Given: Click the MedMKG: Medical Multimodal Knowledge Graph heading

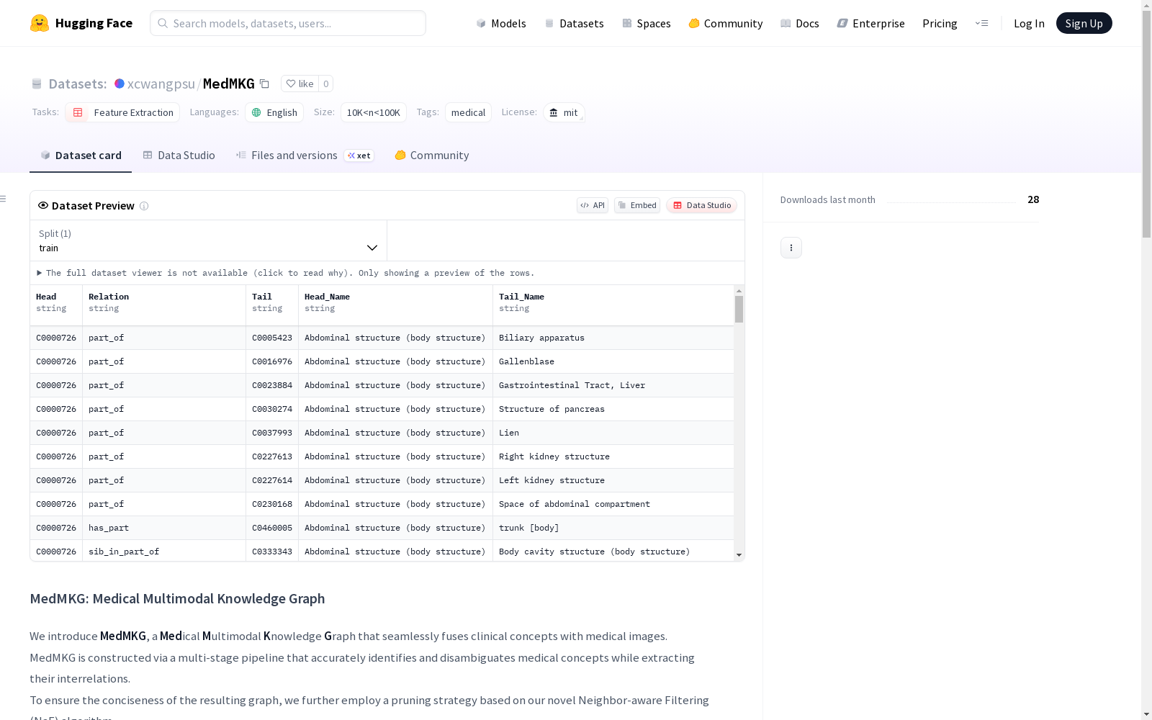Looking at the screenshot, I should point(177,599).
